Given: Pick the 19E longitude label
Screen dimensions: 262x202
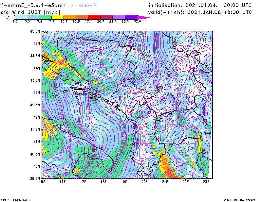Looking at the screenshot, I should [x=124, y=182].
